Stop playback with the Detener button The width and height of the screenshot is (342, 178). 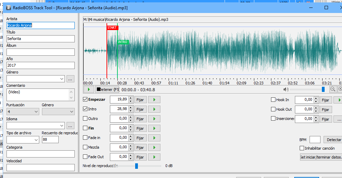tap(107, 89)
